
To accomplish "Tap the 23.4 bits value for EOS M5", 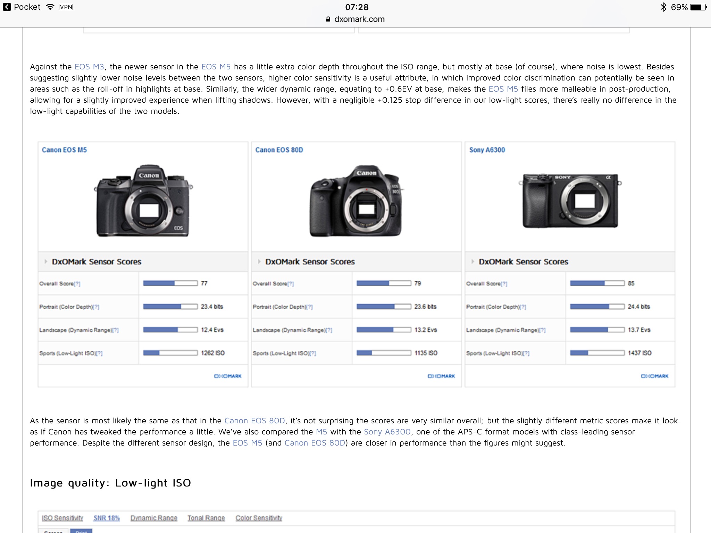I will (212, 307).
